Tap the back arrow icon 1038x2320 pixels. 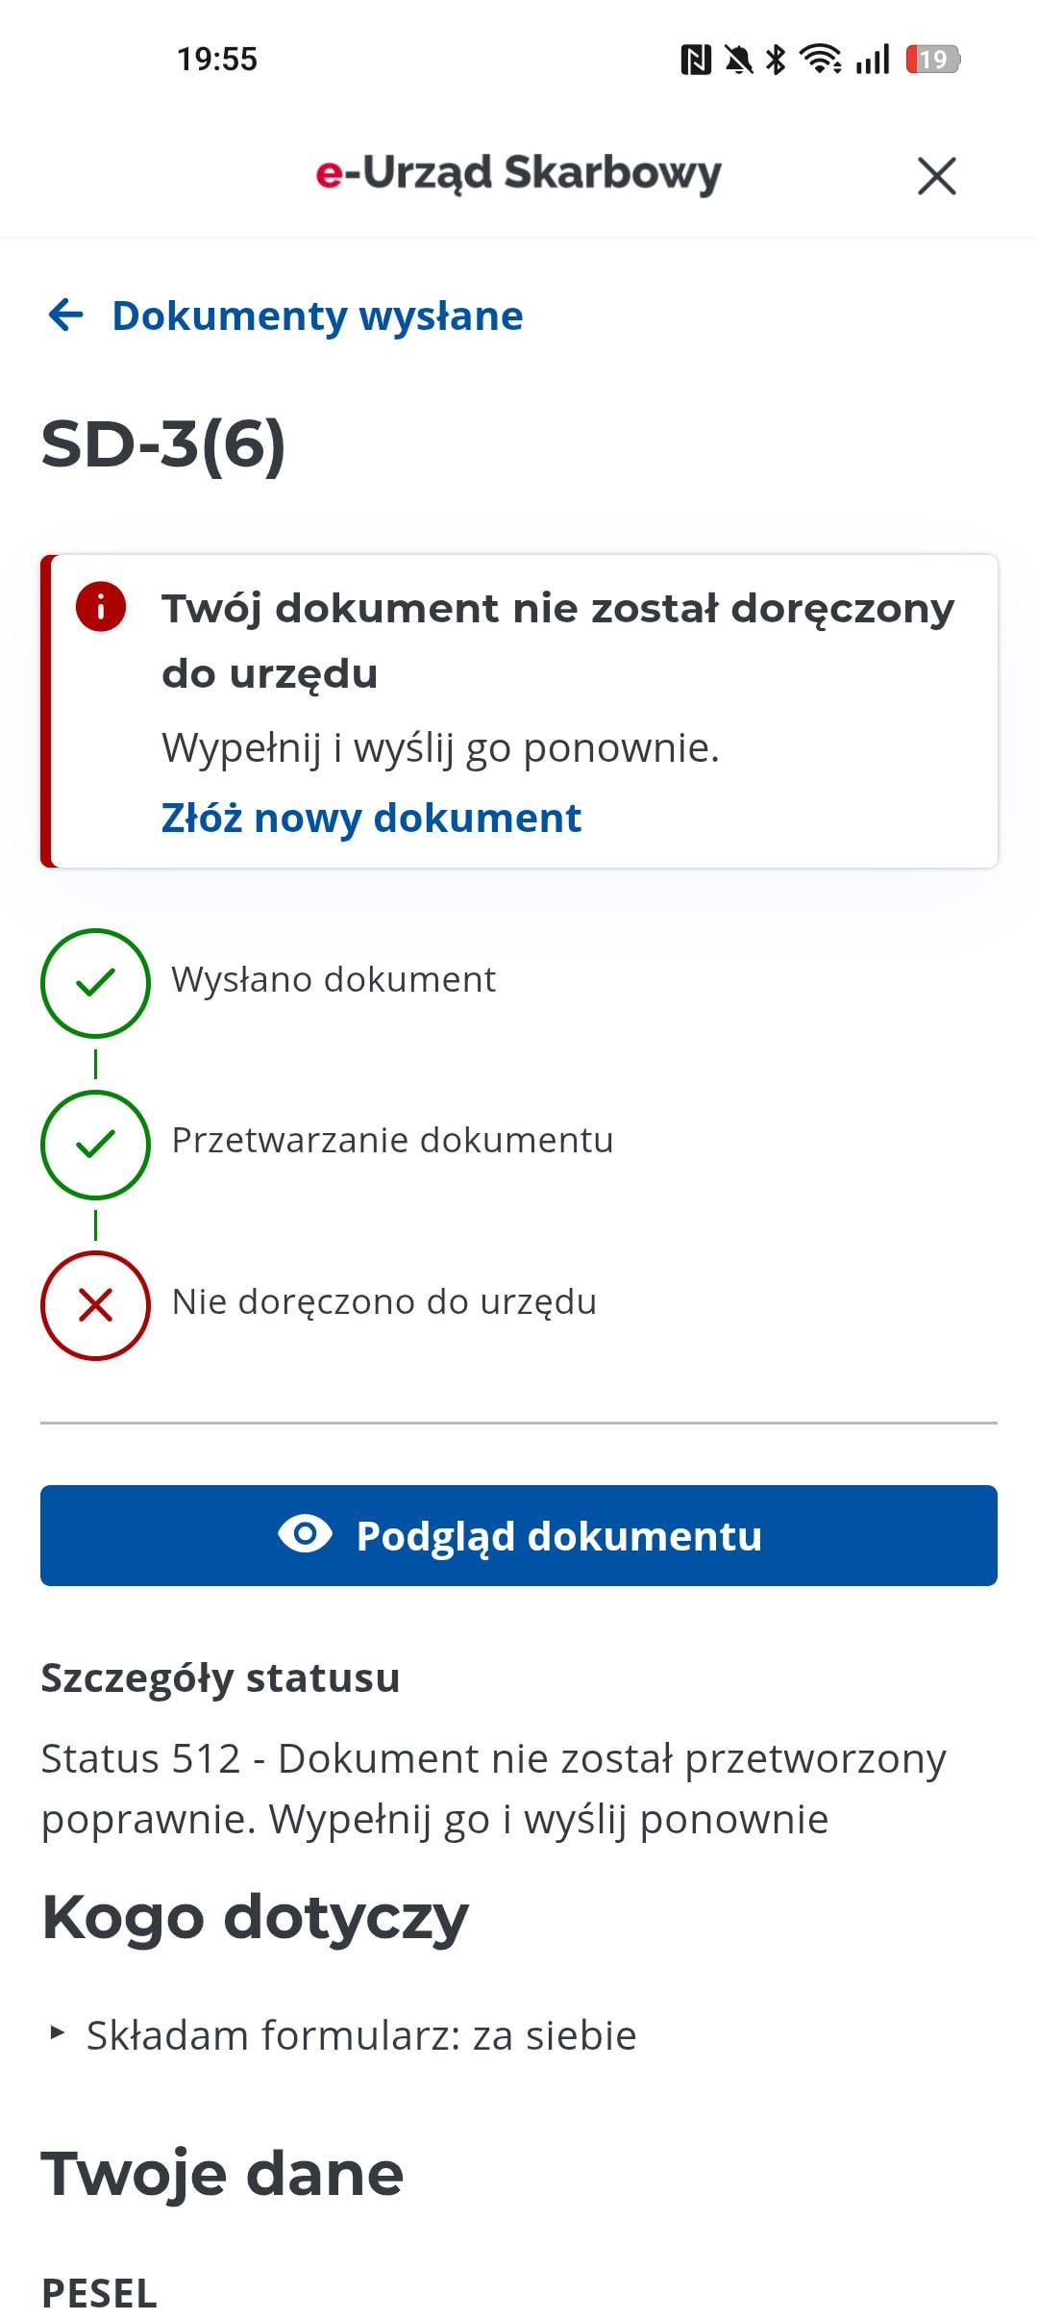65,315
